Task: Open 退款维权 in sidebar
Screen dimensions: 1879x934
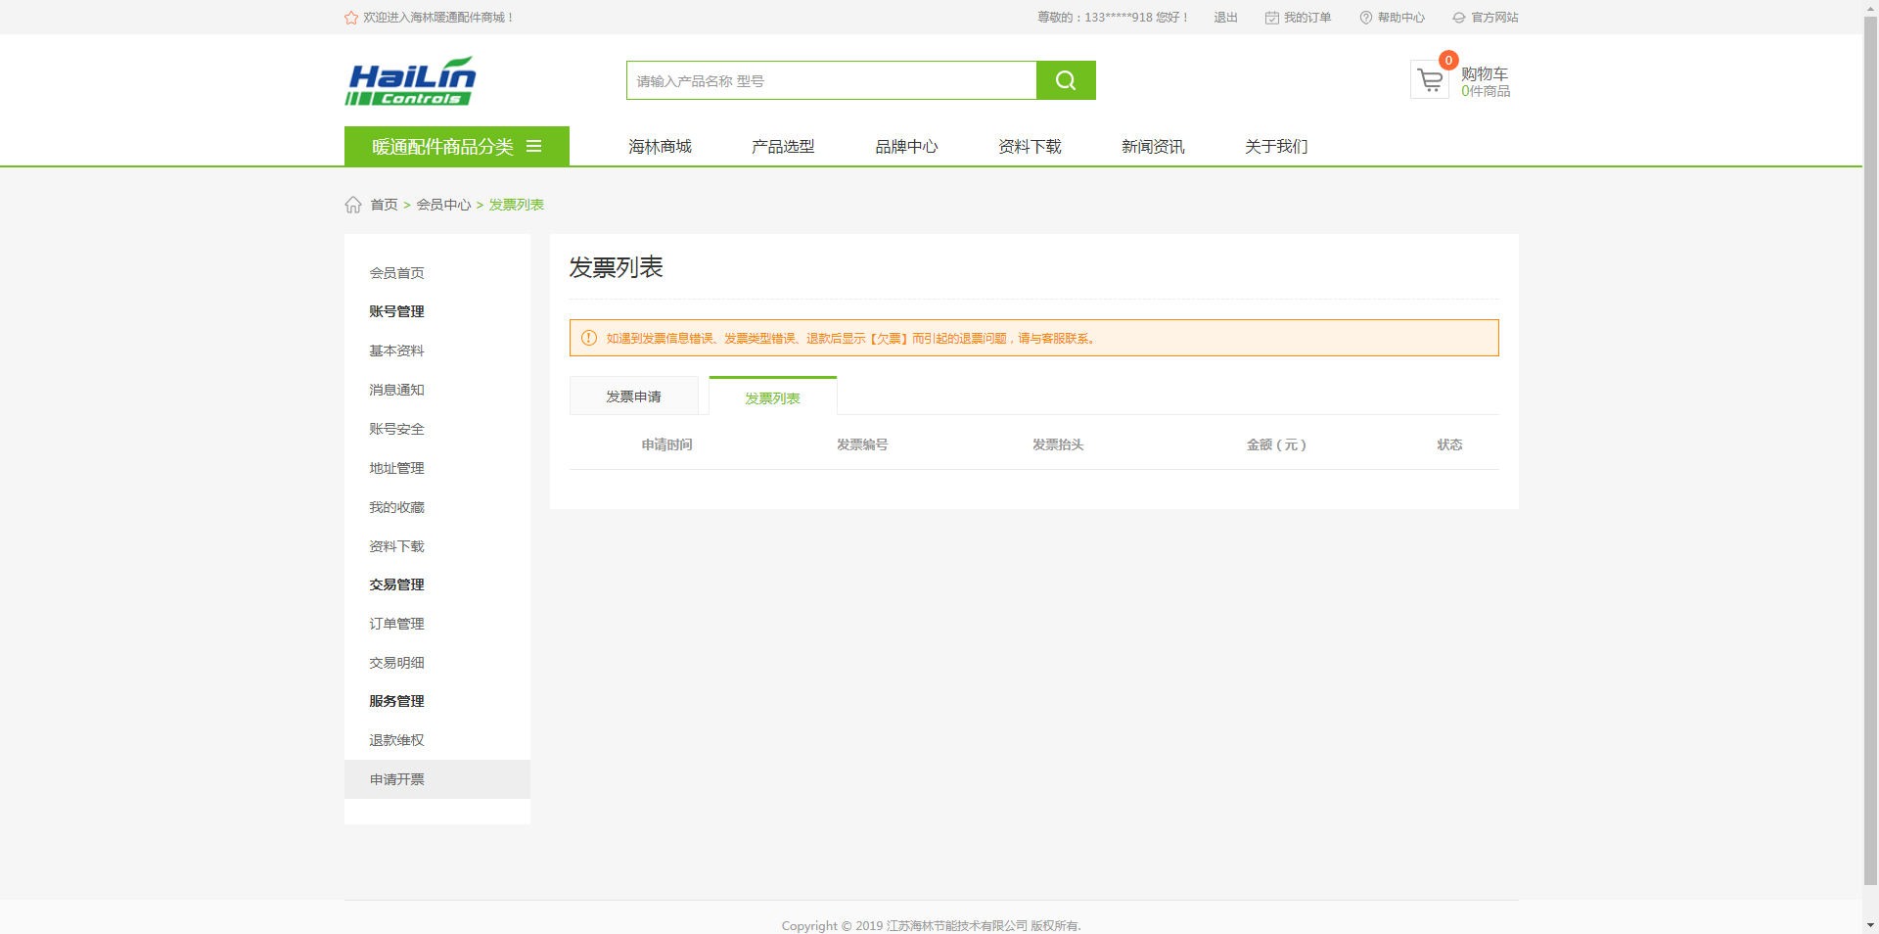Action: (396, 740)
